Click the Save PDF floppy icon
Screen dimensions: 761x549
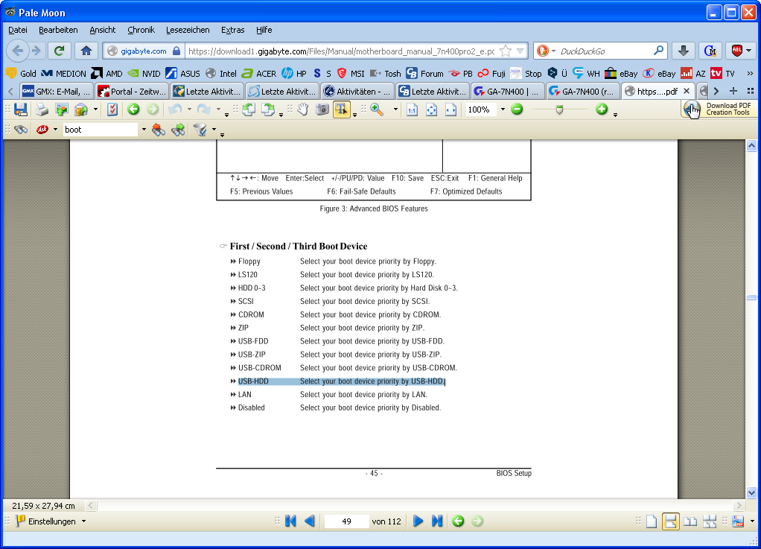click(x=20, y=110)
